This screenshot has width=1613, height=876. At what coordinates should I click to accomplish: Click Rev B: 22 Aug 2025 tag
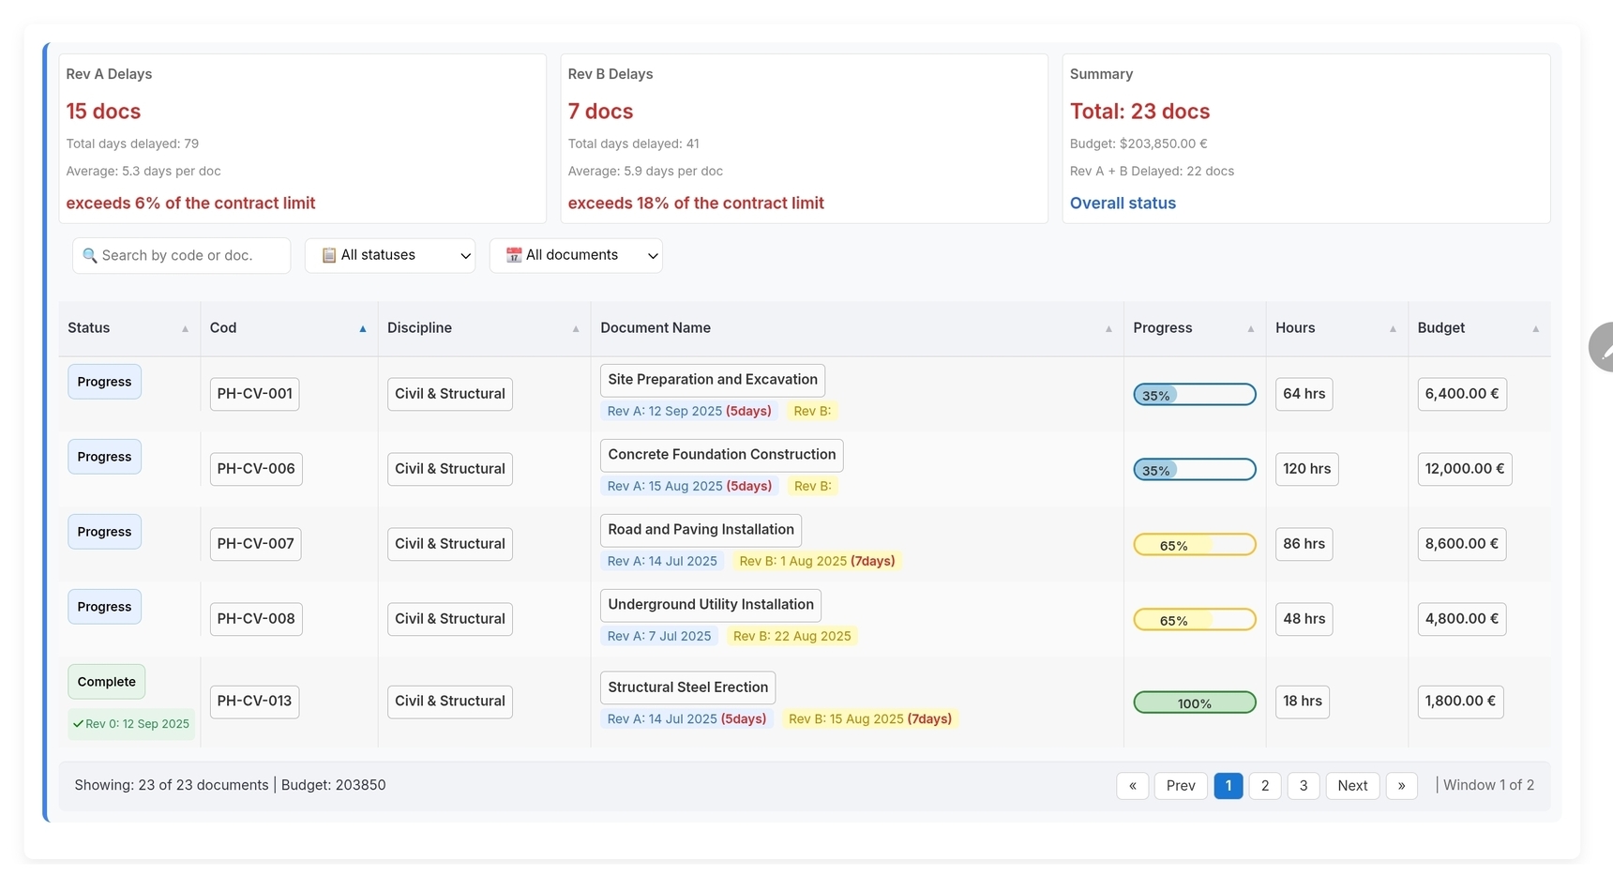pyautogui.click(x=792, y=636)
